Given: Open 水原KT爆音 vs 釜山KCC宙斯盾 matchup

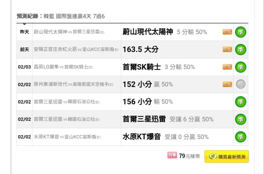Looking at the screenshot, I should (x=67, y=137).
